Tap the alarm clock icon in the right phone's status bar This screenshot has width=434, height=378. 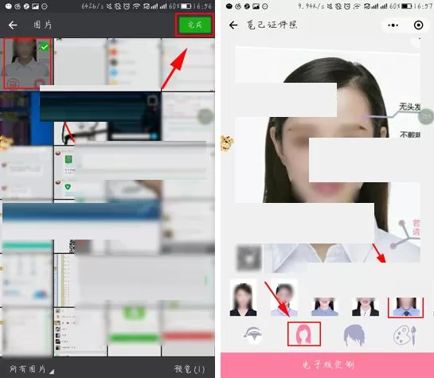pyautogui.click(x=347, y=6)
